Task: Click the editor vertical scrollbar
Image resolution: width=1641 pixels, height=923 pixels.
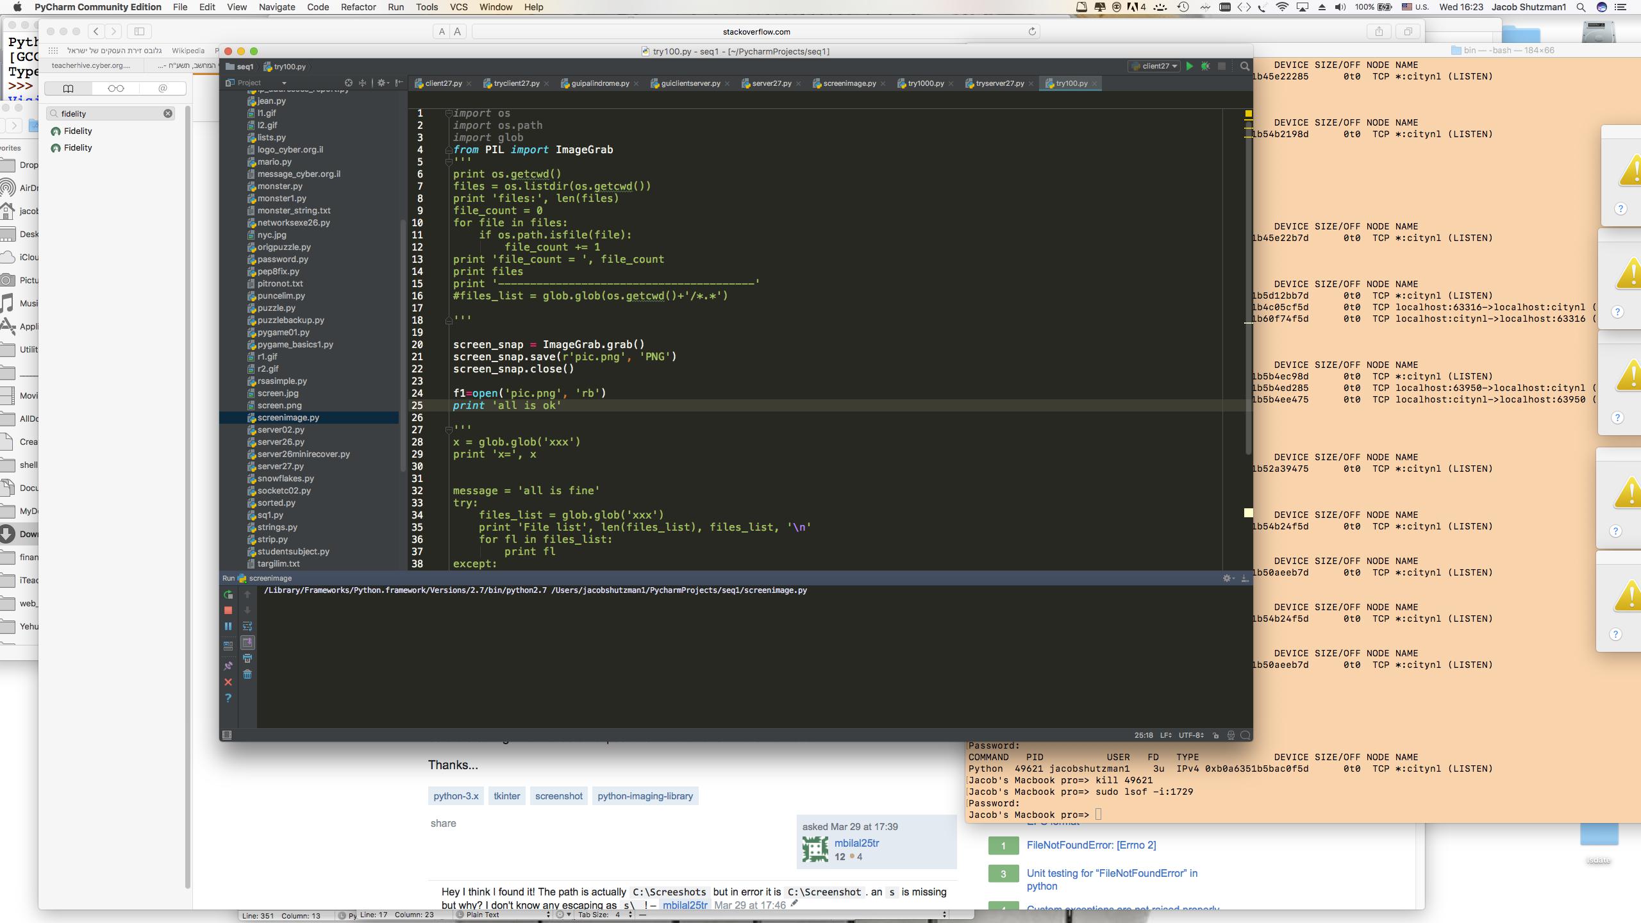Action: click(1248, 288)
